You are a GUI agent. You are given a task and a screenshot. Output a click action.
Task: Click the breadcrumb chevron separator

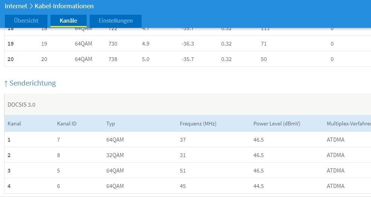[x=31, y=6]
